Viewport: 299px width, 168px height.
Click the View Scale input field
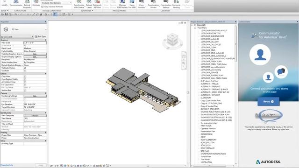tap(35, 43)
